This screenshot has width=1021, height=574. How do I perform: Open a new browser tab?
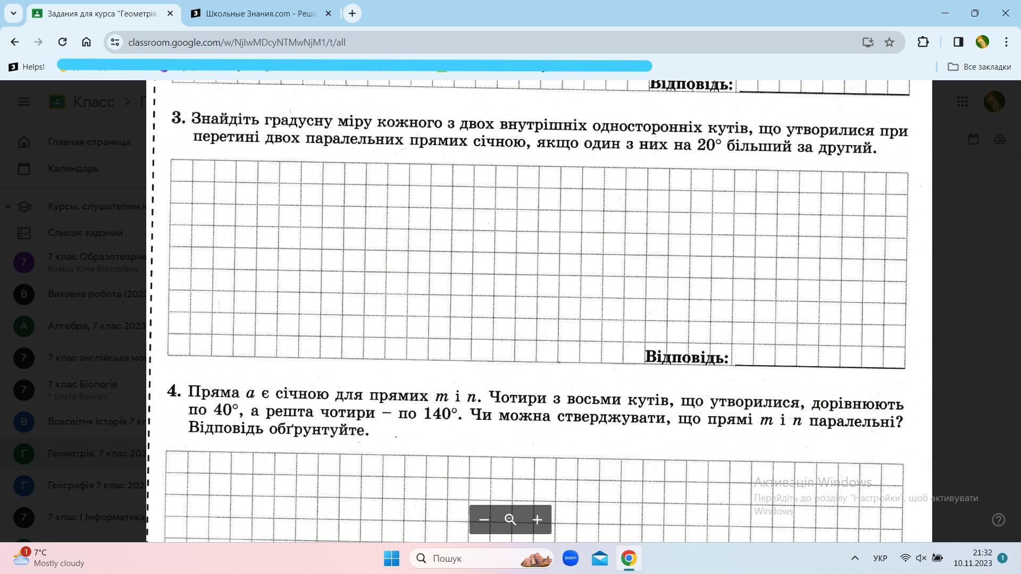(x=352, y=13)
